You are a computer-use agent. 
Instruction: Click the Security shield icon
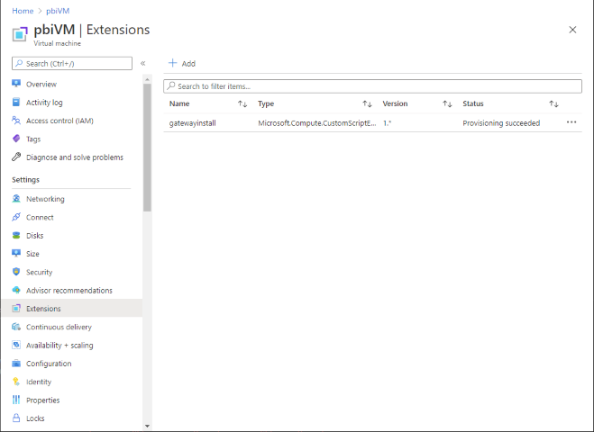point(16,272)
